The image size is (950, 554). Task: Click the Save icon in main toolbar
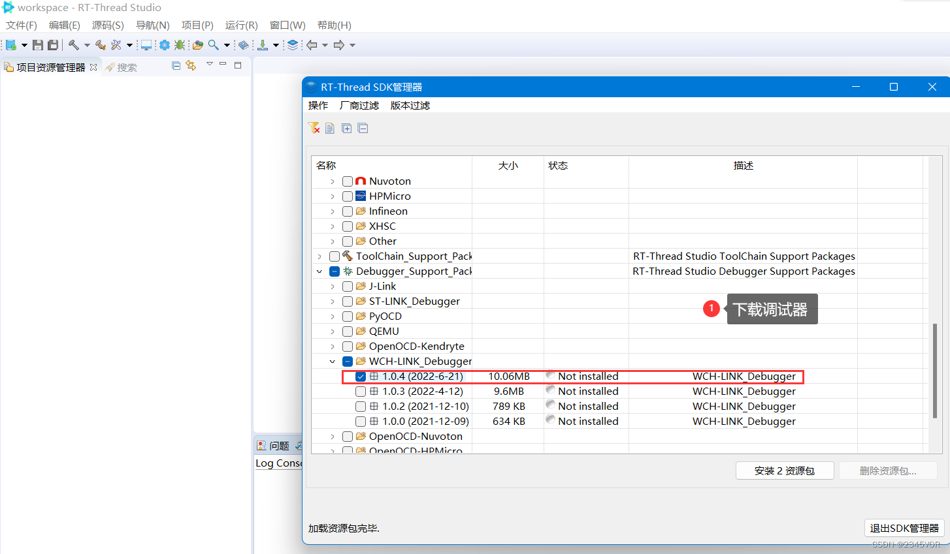37,44
